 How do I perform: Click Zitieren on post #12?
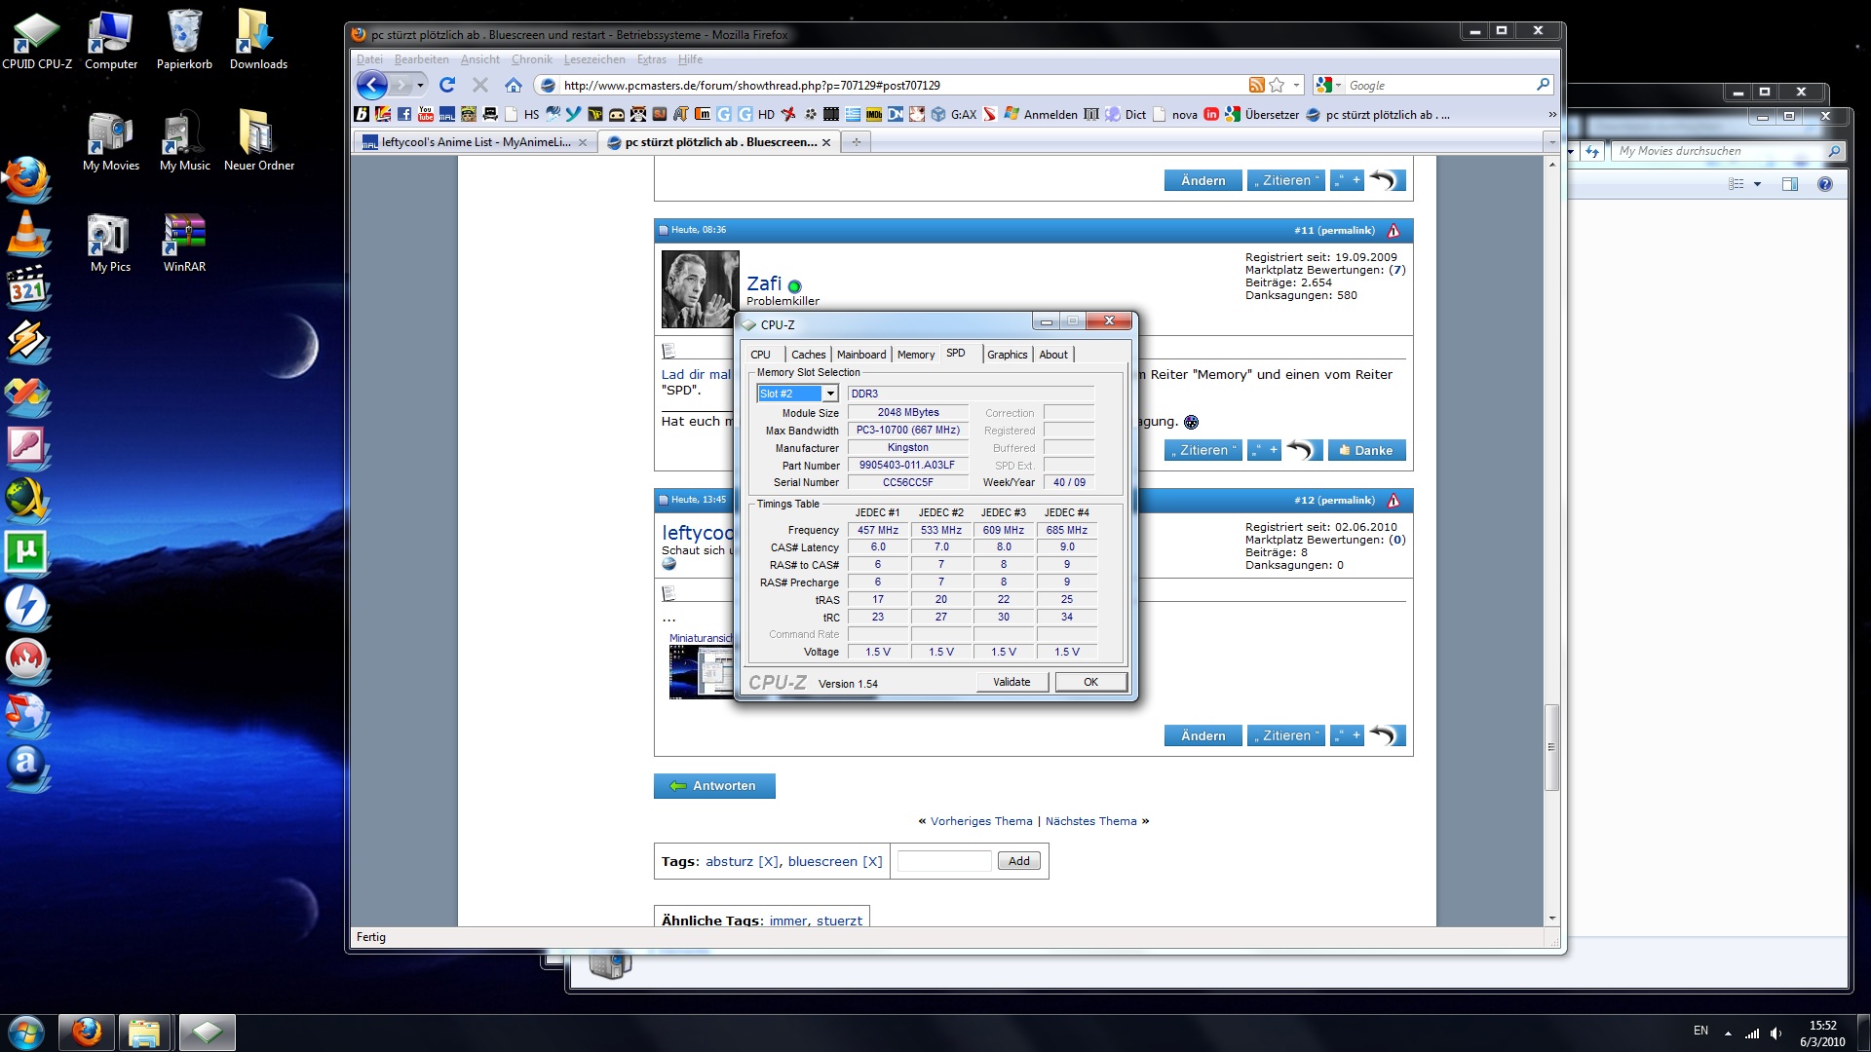(x=1285, y=735)
